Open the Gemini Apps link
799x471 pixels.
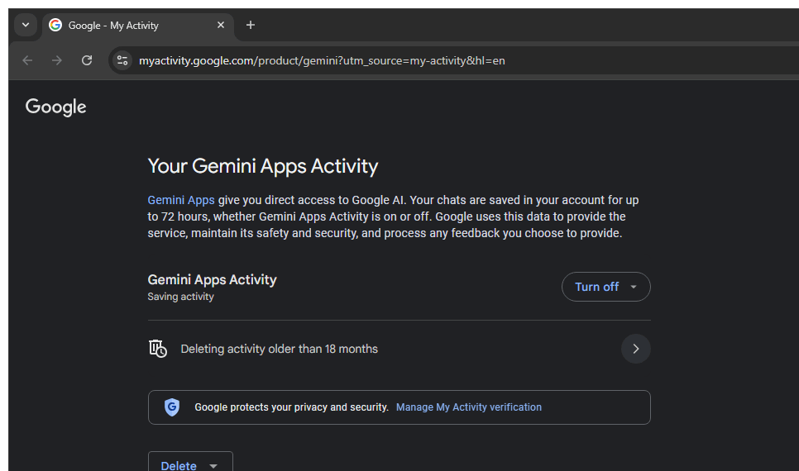coord(181,200)
